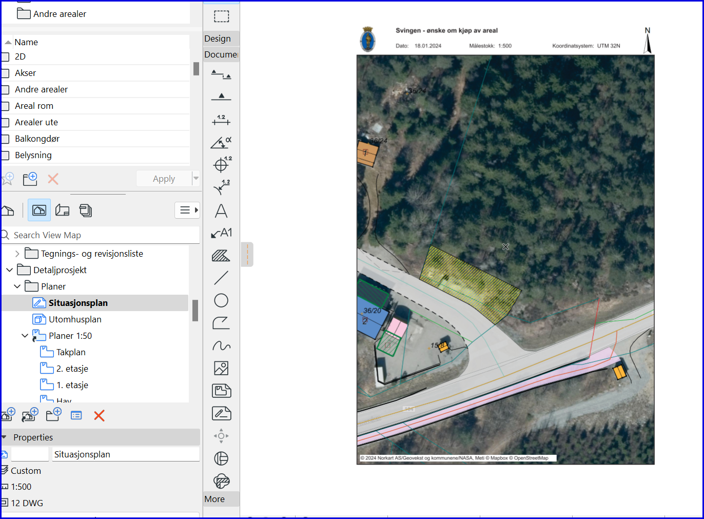Check the Balkongdør layer checkbox
Viewport: 704px width, 519px height.
point(6,139)
